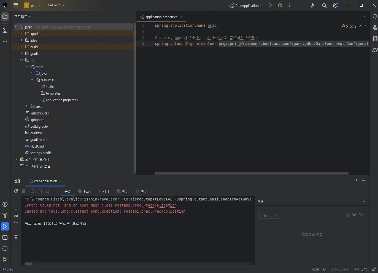
Task: Open the main hamburger menu
Action: point(16,5)
